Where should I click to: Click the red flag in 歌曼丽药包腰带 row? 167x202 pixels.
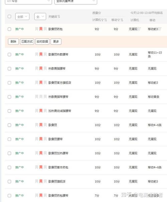pyautogui.click(x=41, y=195)
